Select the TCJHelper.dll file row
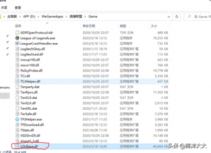211x153 pixels. 92,82
